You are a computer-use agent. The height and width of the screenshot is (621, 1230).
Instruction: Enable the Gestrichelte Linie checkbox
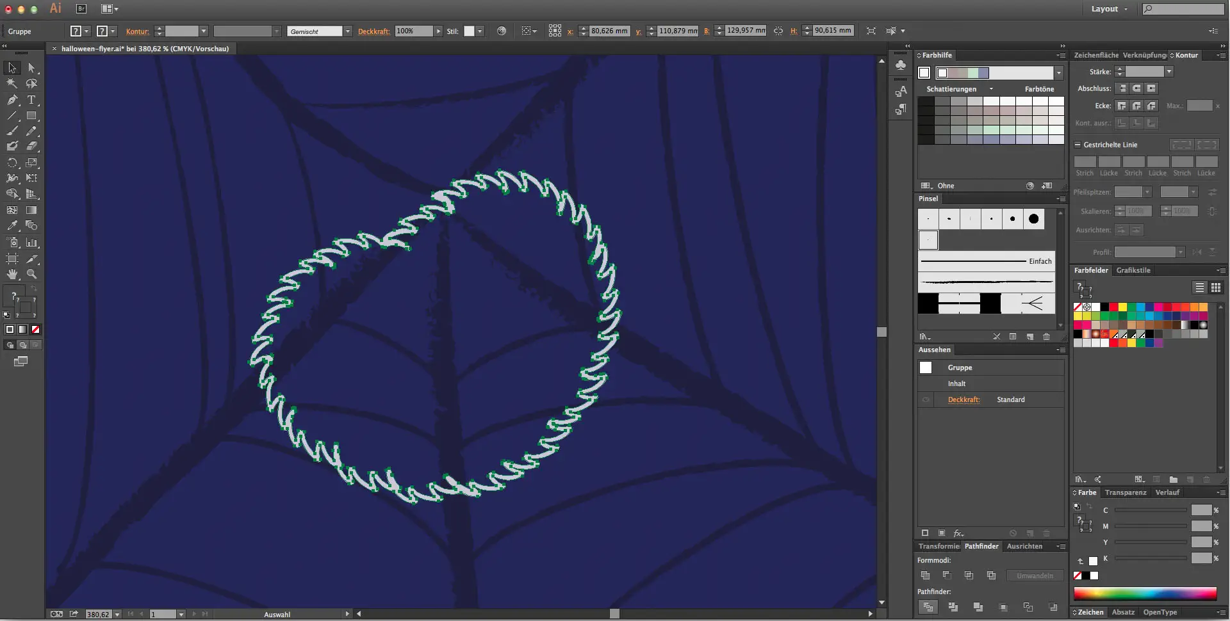[x=1078, y=145]
